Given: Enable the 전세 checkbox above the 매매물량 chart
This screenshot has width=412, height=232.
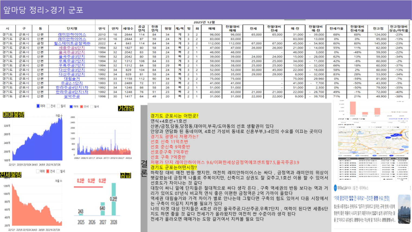Looking at the screenshot, I should [49, 106].
